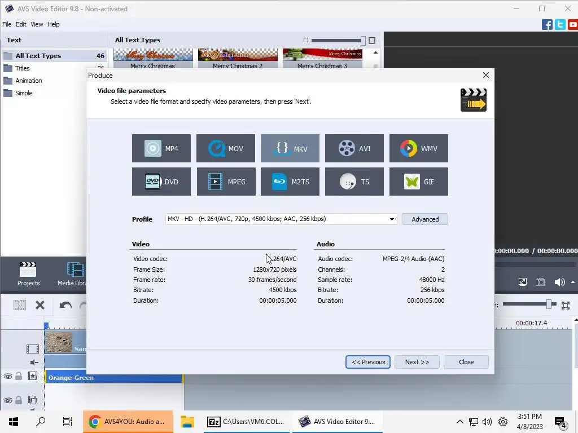Select the MKV format tile
Viewport: 578px width, 433px height.
pyautogui.click(x=290, y=148)
